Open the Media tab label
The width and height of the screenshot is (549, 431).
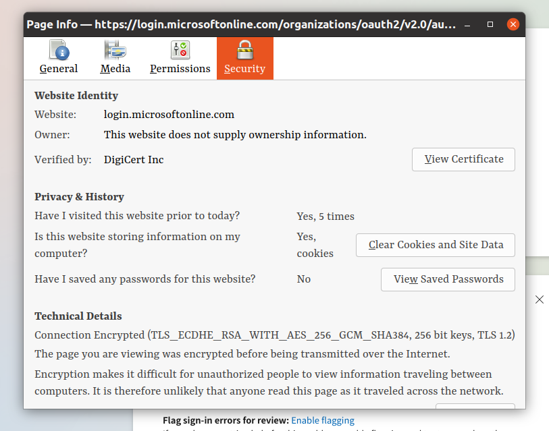point(115,69)
